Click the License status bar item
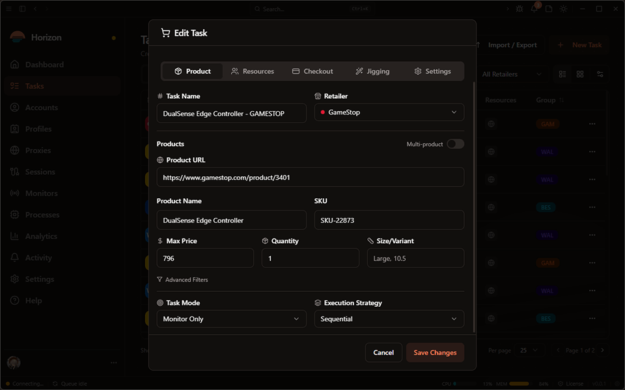625x390 pixels. (x=571, y=383)
